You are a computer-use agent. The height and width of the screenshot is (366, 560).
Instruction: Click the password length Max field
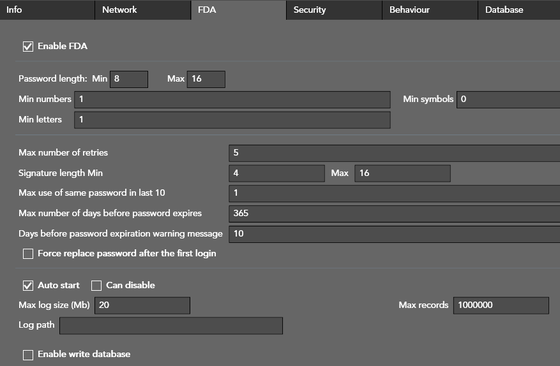point(206,79)
